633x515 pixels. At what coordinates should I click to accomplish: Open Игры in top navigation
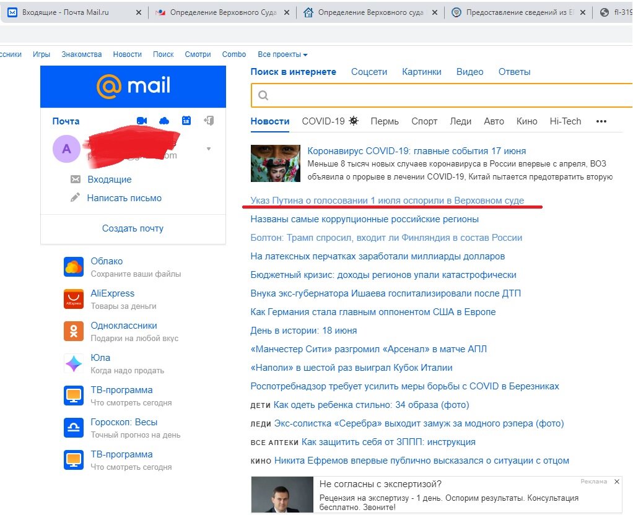click(x=41, y=54)
